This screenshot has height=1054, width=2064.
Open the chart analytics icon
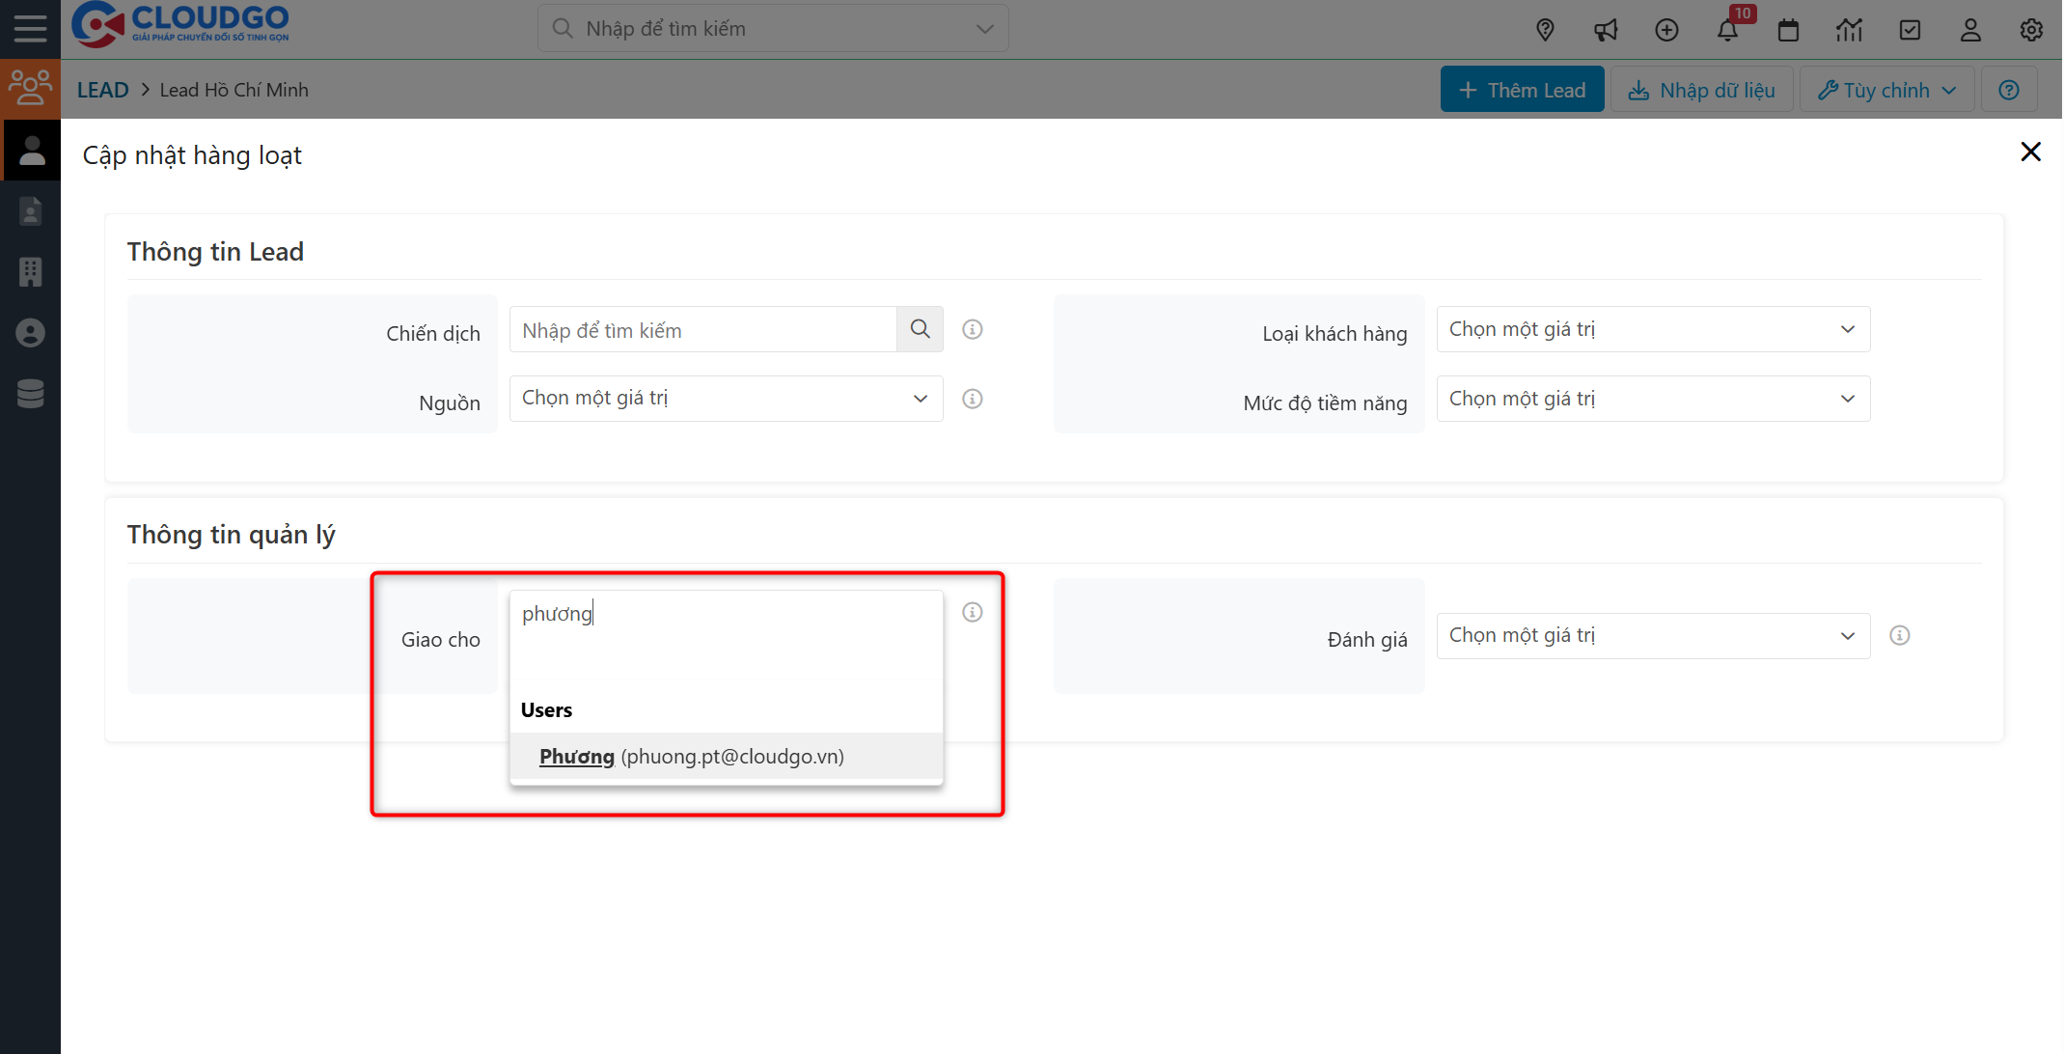pyautogui.click(x=1849, y=30)
